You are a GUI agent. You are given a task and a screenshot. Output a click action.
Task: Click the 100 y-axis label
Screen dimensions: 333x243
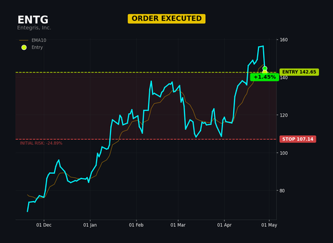284,153
